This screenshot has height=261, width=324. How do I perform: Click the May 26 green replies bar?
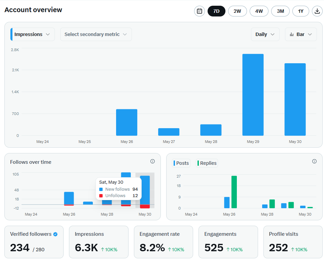coord(234,192)
